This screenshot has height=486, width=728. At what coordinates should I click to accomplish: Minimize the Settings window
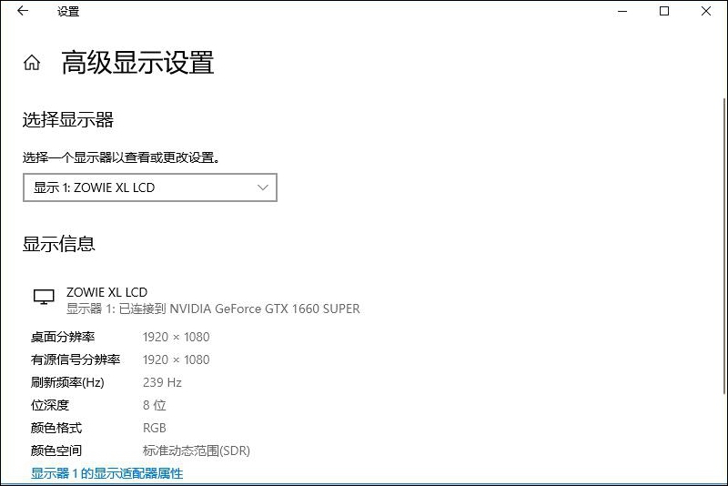[x=622, y=11]
